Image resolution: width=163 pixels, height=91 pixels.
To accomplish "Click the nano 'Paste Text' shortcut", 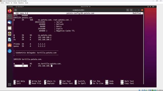I will [66, 83].
